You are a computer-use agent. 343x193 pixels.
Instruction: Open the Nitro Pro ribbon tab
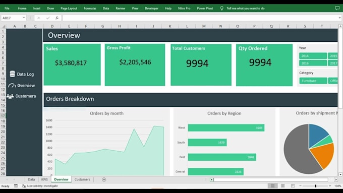click(x=184, y=8)
